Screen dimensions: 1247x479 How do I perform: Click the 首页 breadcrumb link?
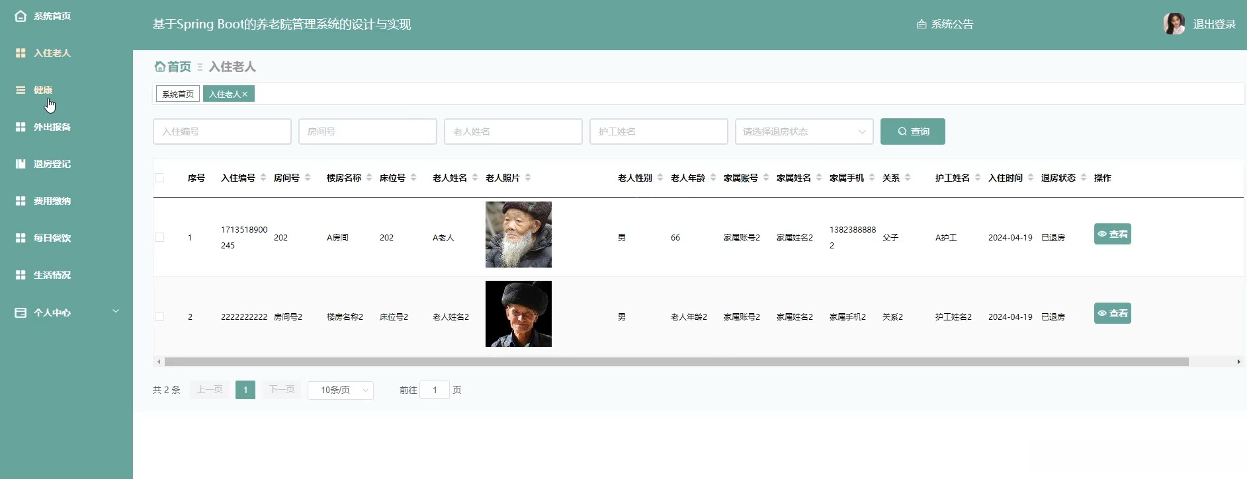point(179,67)
